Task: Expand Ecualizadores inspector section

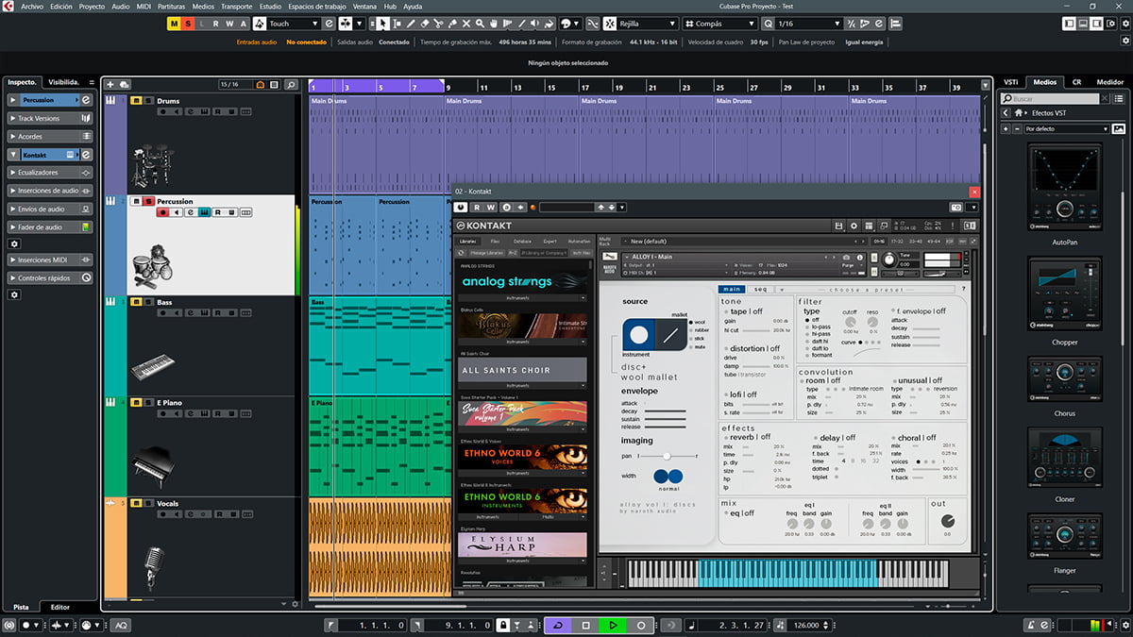Action: coord(50,173)
